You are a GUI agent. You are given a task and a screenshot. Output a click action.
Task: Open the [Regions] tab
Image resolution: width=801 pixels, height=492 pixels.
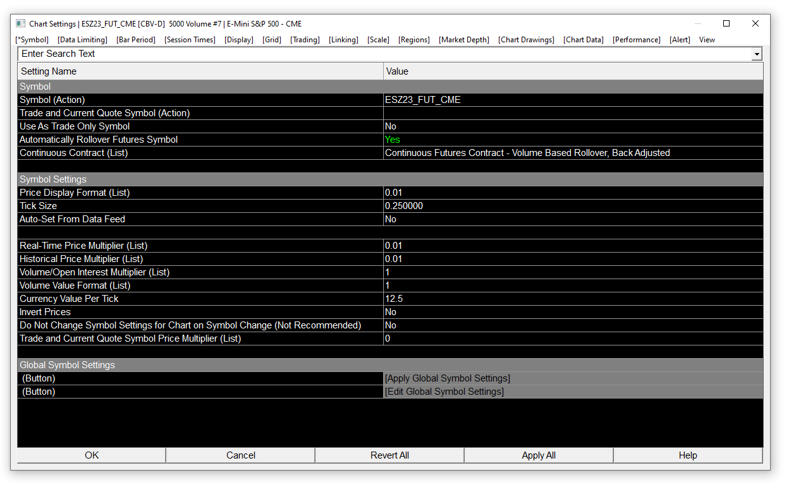coord(414,40)
